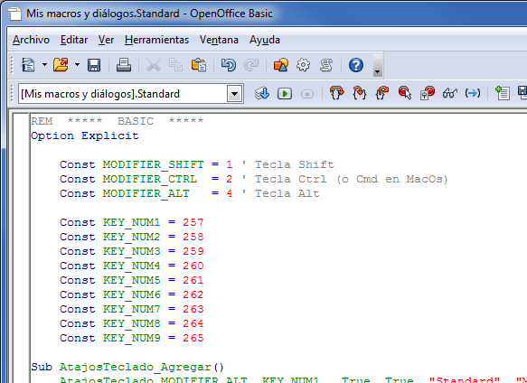Click the Copy icon
The image size is (527, 383).
(x=175, y=65)
